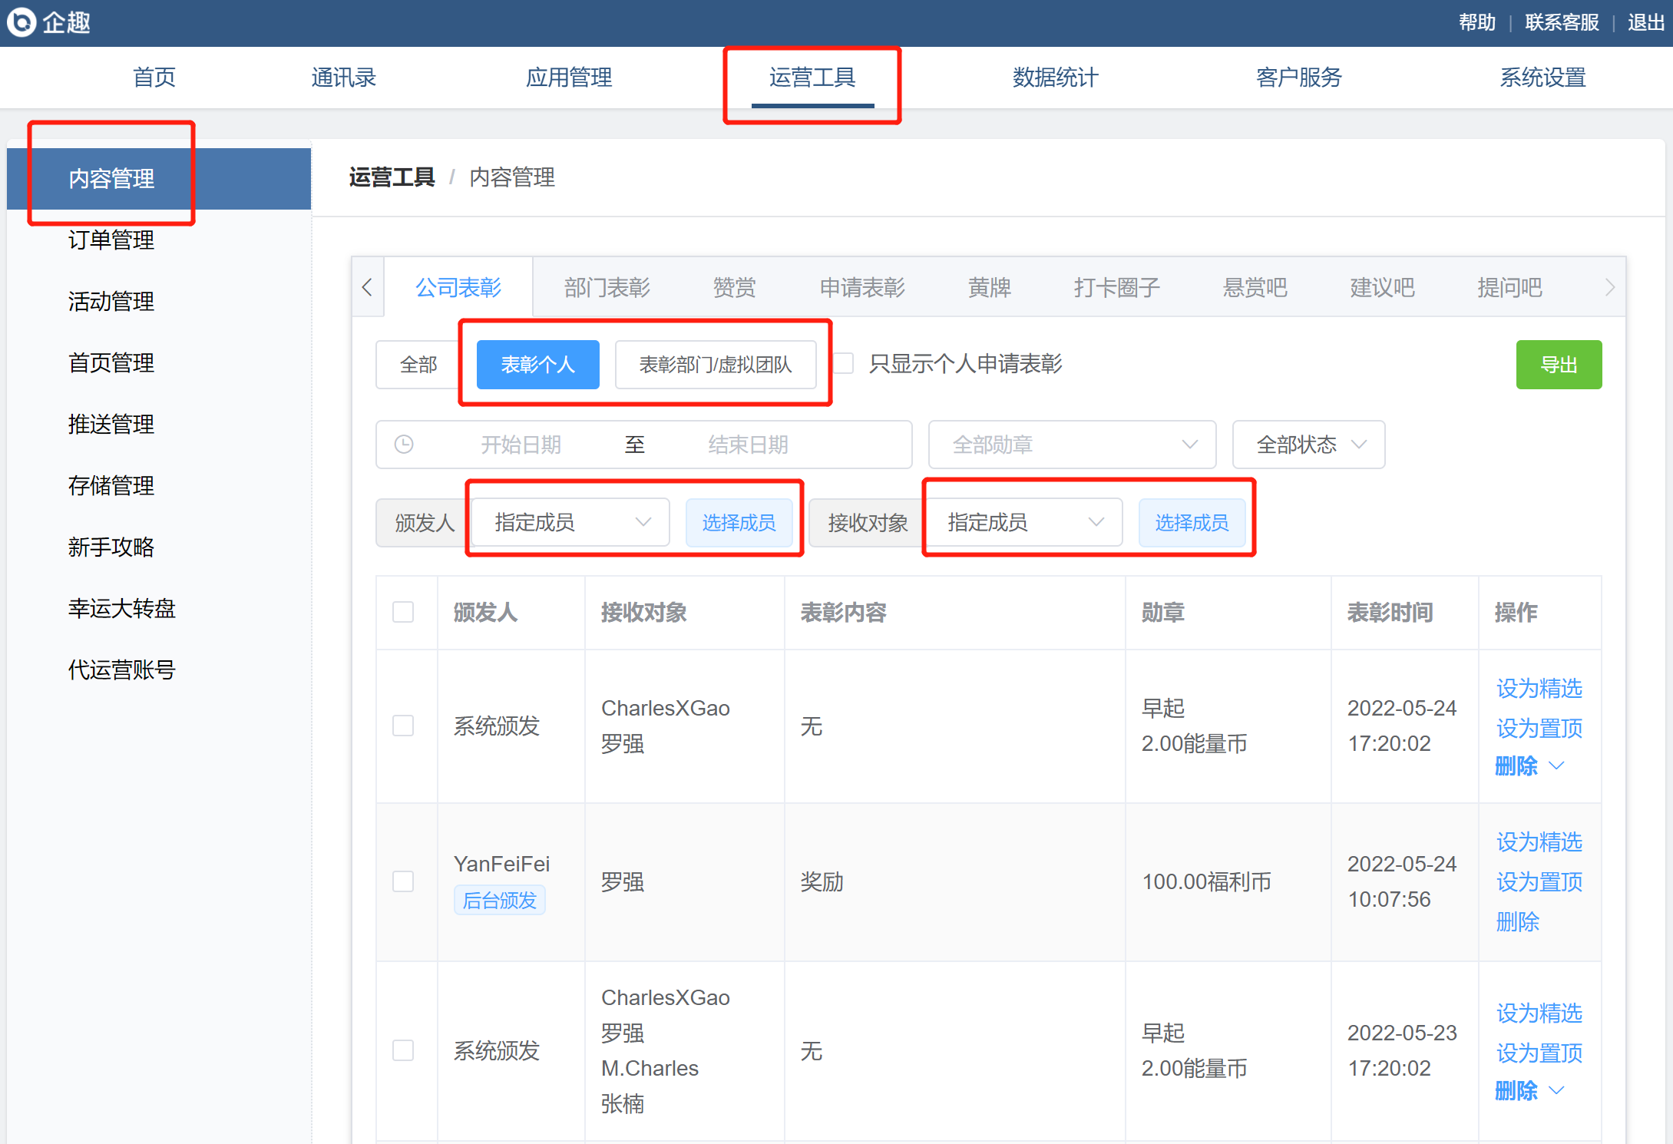Switch to 公司表彰 tab

point(458,288)
